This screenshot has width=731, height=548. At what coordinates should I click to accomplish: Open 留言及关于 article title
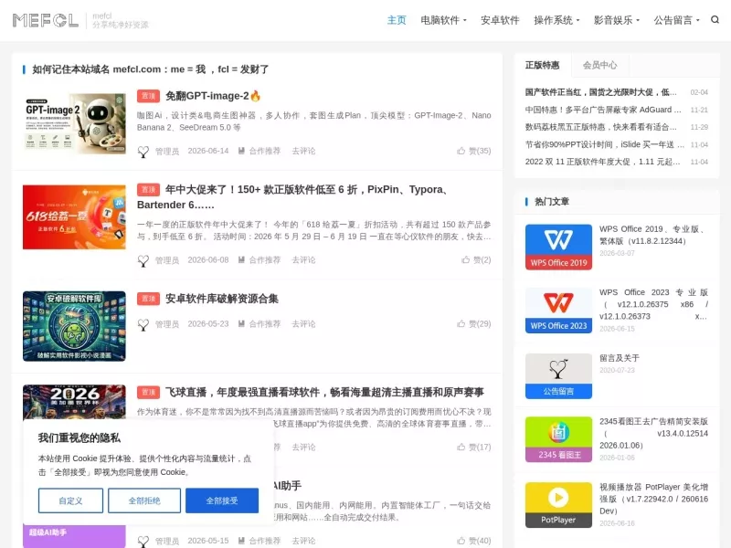coord(620,358)
